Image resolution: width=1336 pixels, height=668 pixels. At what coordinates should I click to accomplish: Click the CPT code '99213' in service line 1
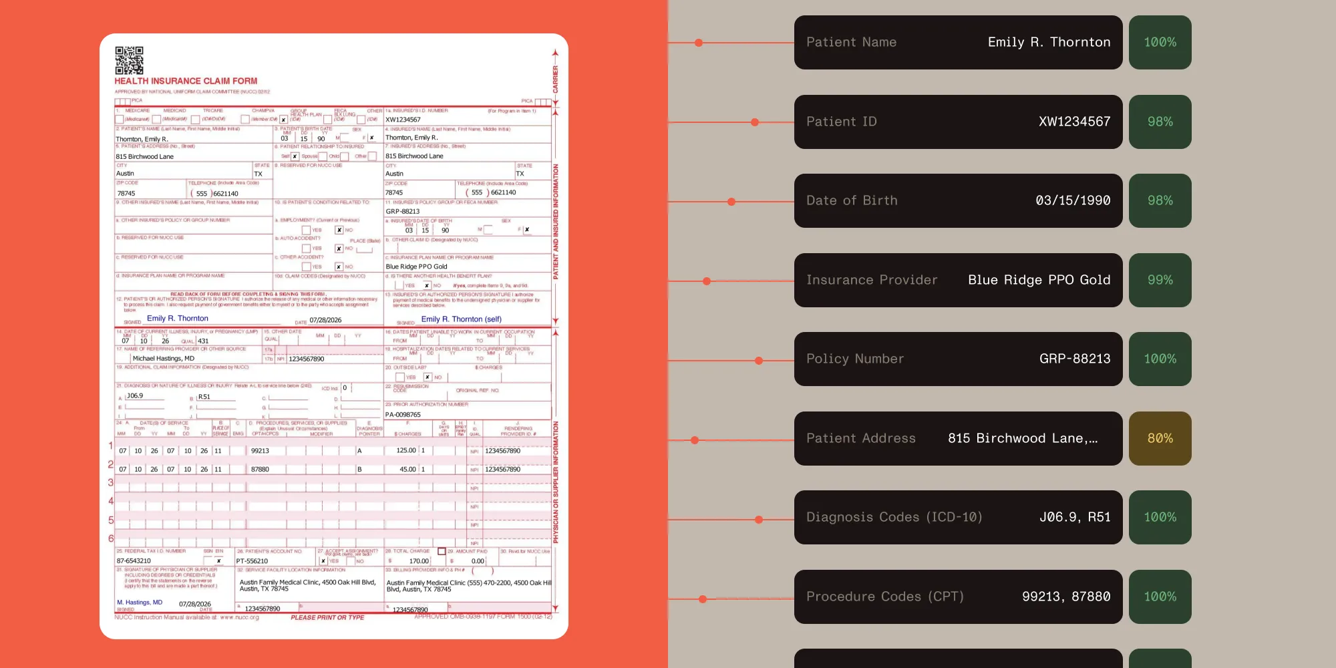click(260, 451)
